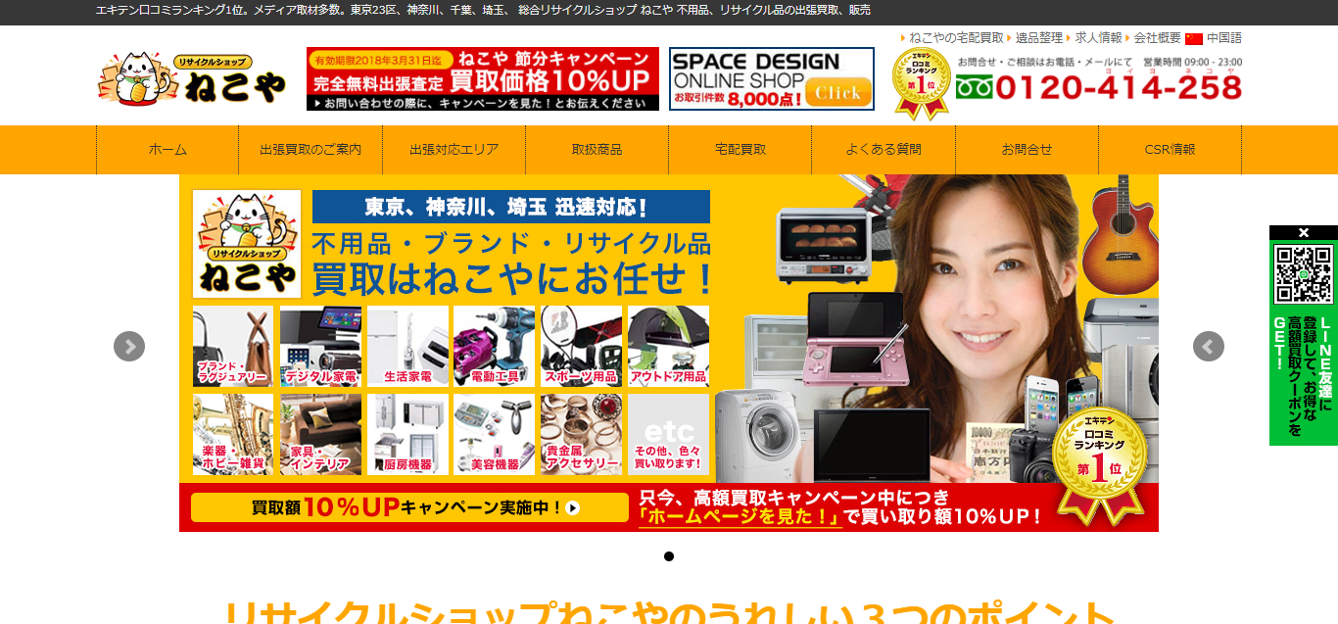
Task: Open the ホーム menu item
Action: (x=167, y=150)
